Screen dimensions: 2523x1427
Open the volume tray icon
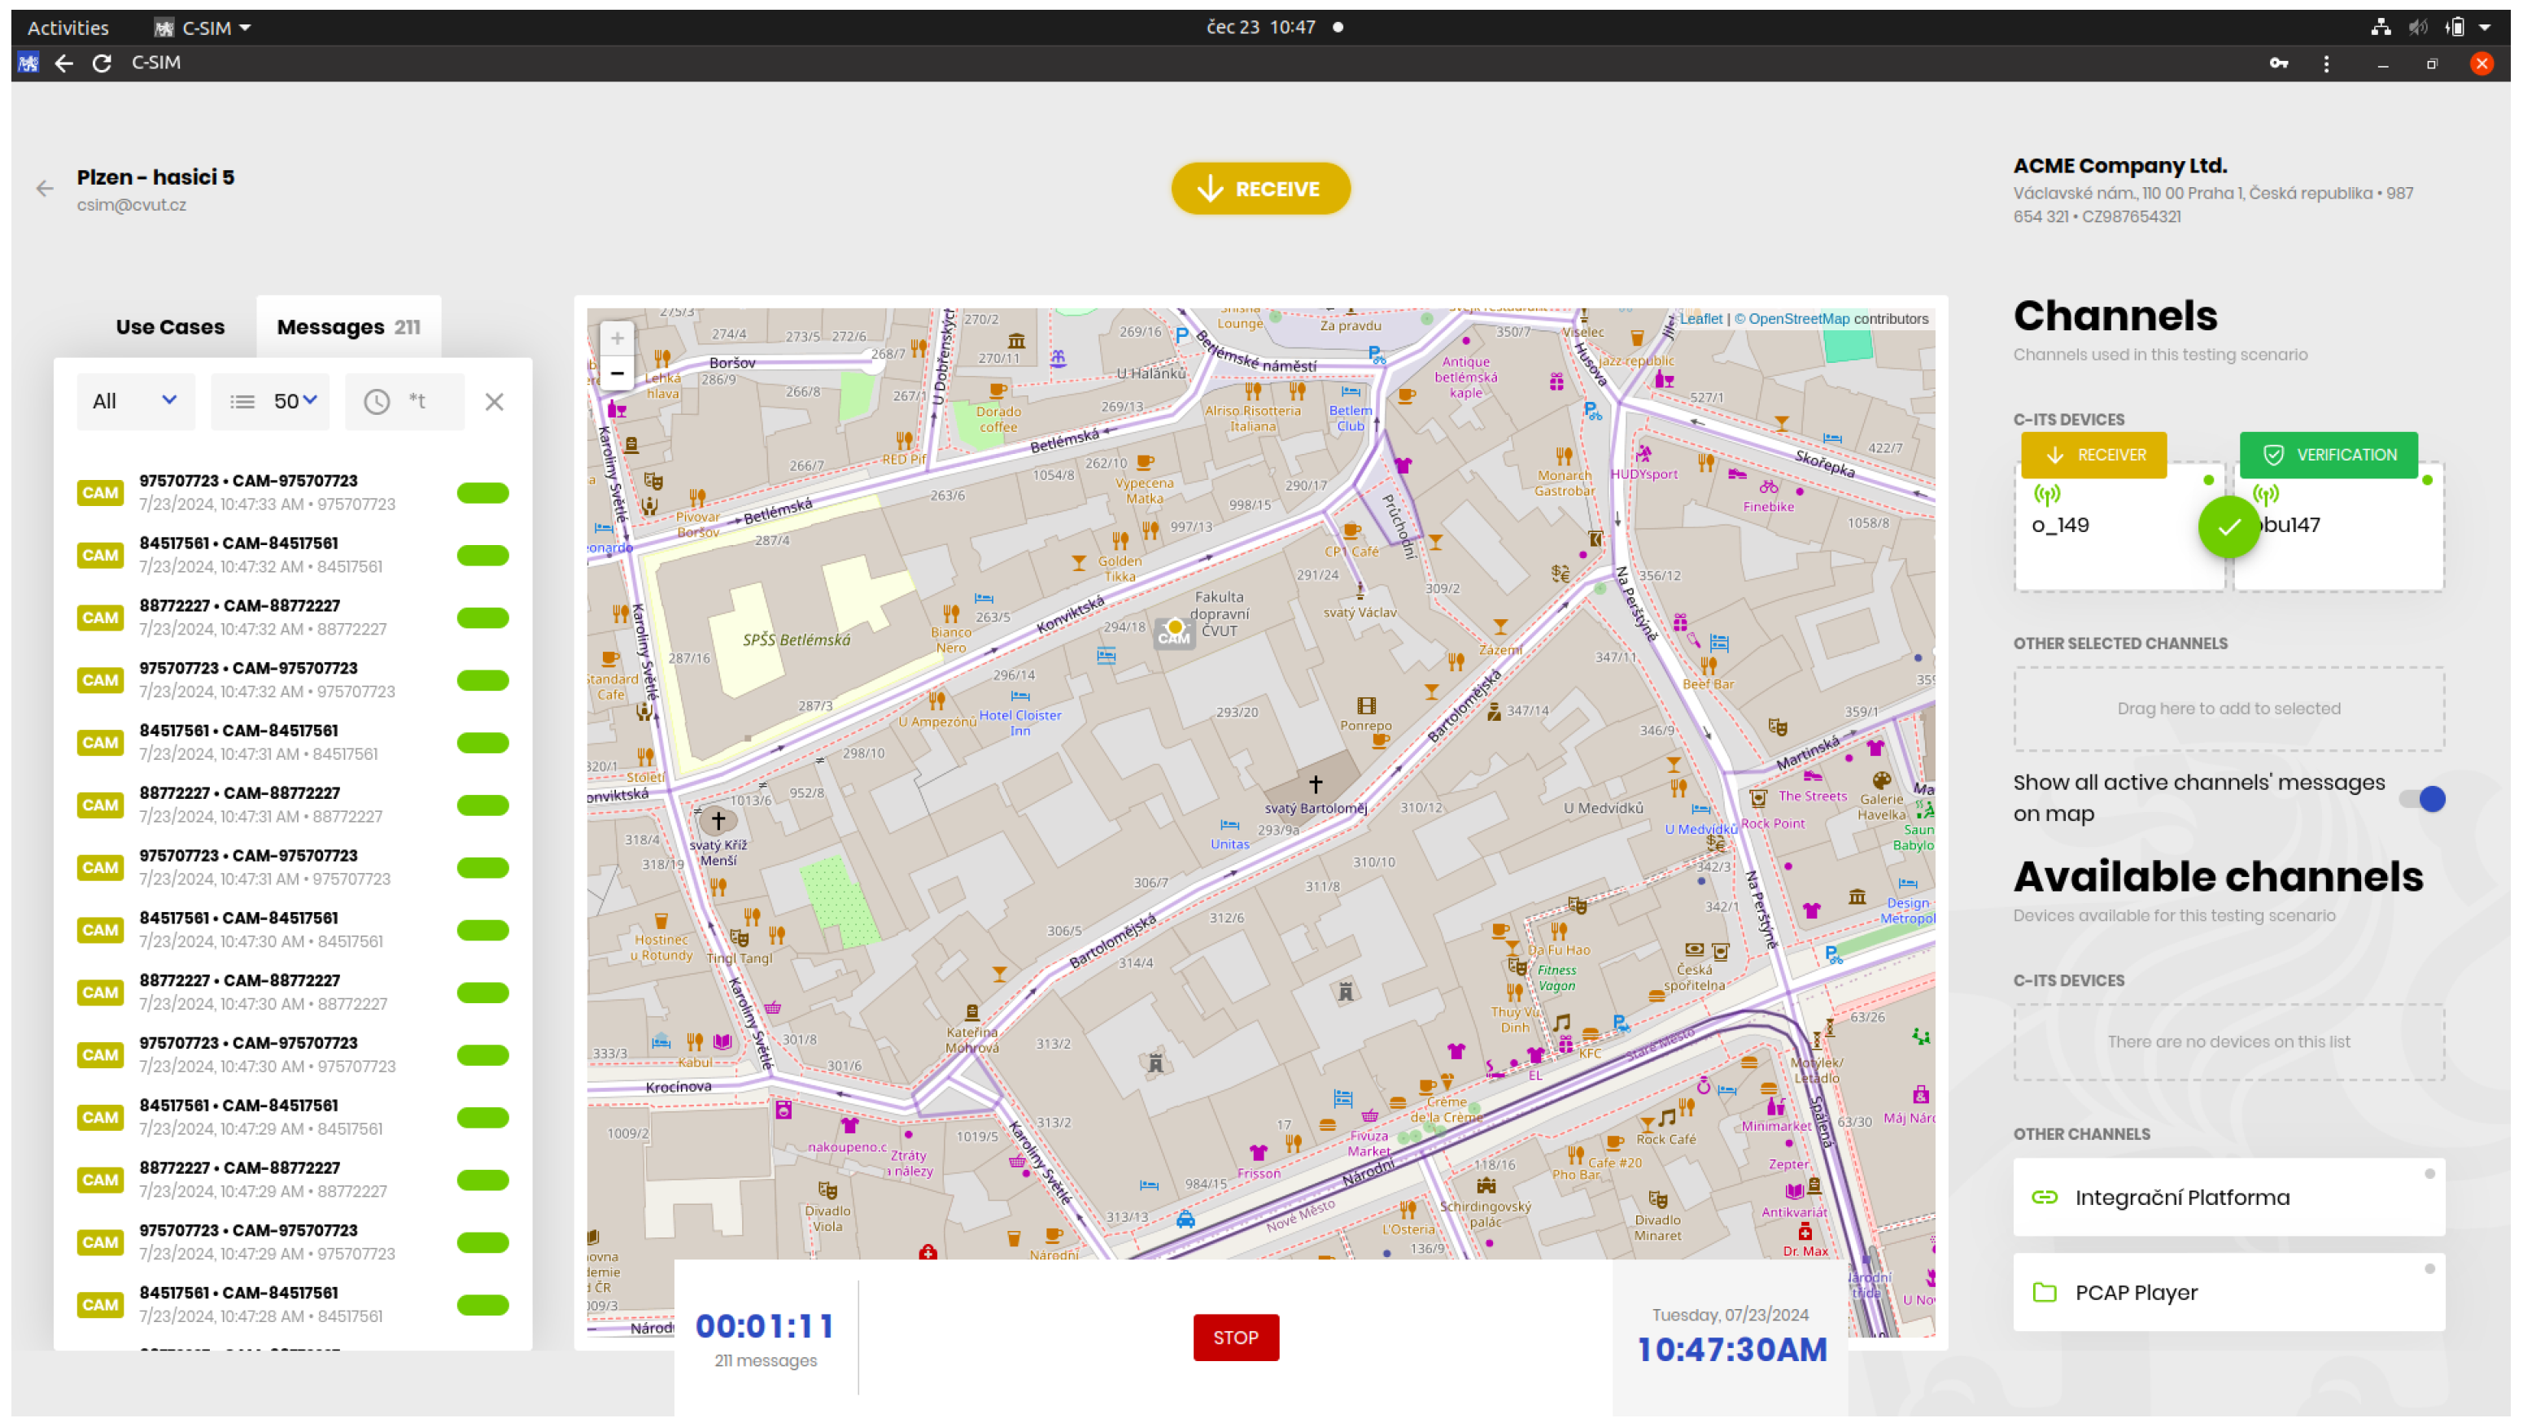[2418, 28]
